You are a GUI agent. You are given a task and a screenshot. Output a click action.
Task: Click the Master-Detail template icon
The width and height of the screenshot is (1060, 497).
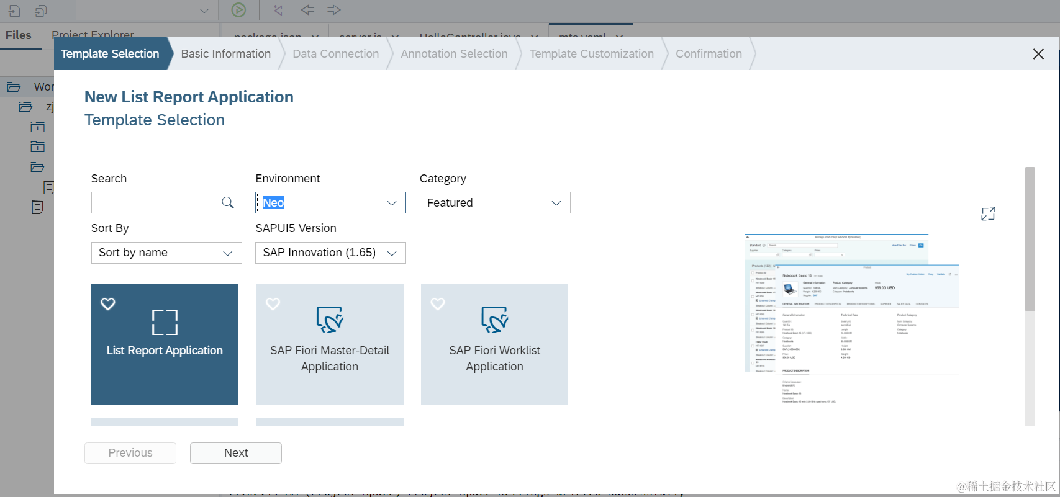click(330, 320)
